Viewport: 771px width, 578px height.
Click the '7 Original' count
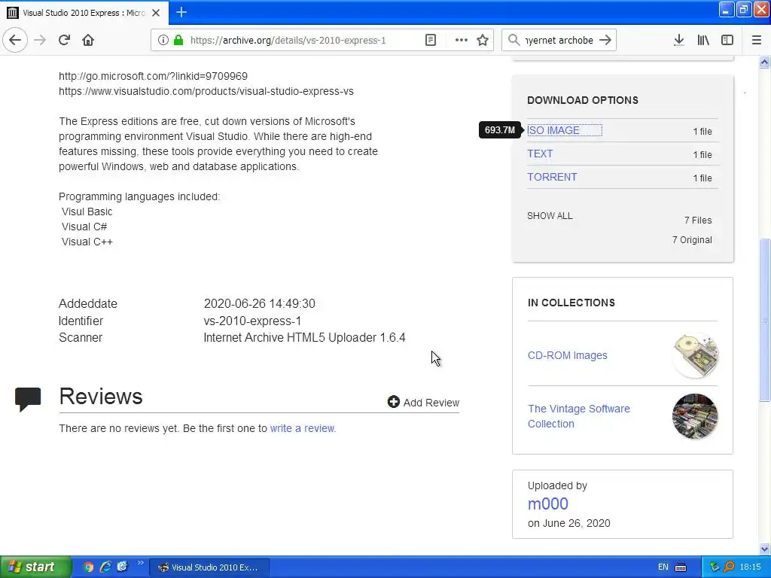pos(692,240)
